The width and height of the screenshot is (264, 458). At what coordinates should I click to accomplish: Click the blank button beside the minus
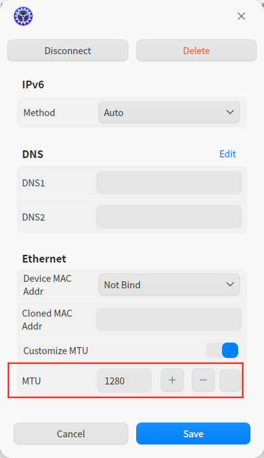point(230,381)
